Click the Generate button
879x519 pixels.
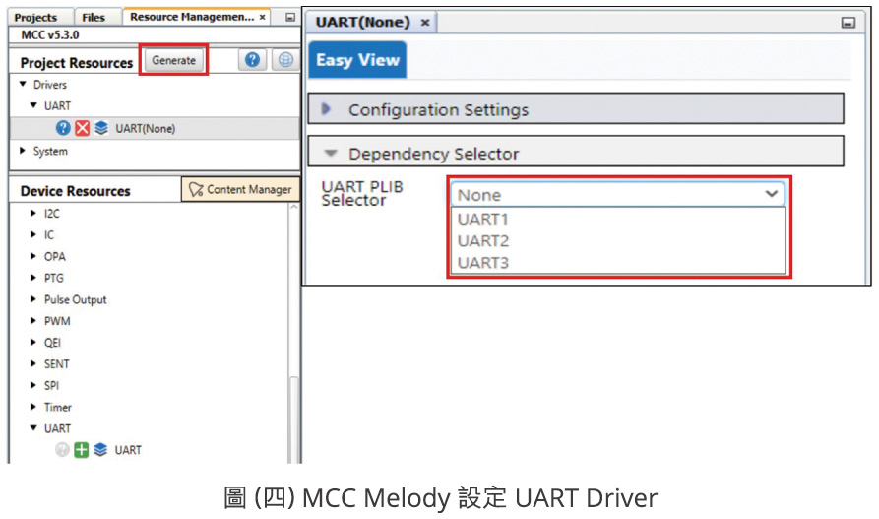pyautogui.click(x=174, y=60)
